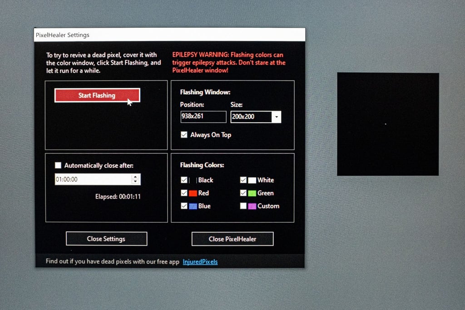Click the Close PixelHealer button
The image size is (465, 310).
click(x=232, y=239)
